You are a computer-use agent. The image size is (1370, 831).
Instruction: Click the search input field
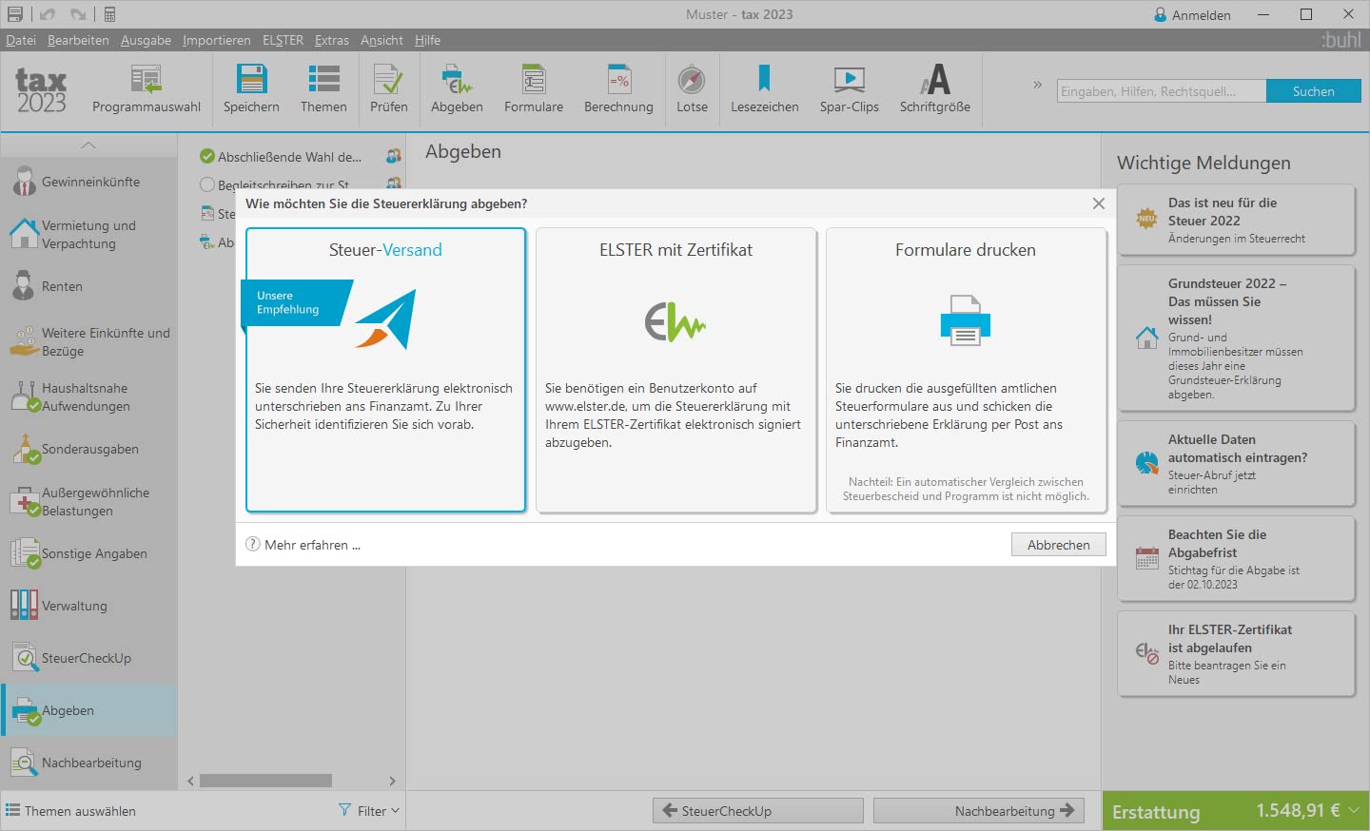[1162, 91]
